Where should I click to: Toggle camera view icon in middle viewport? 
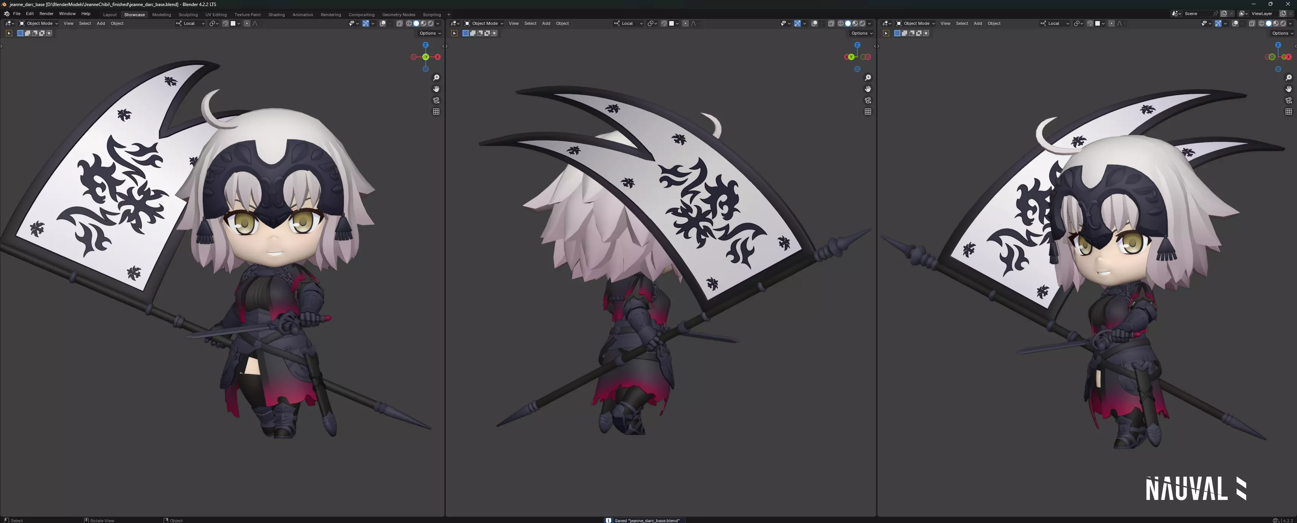(868, 100)
